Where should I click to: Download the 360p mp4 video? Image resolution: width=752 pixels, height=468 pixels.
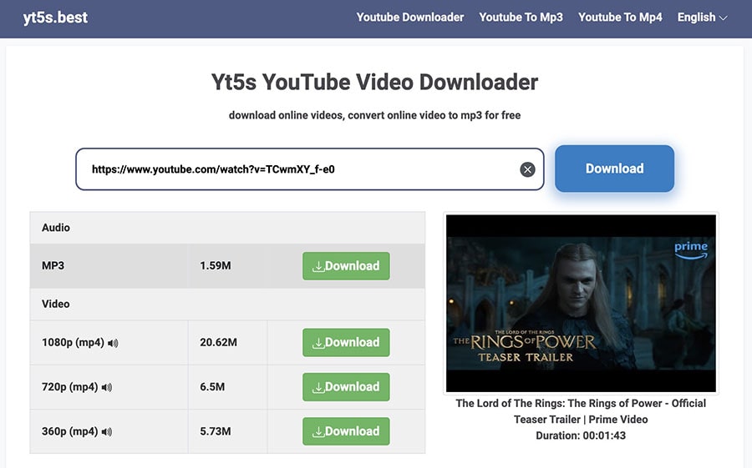[346, 431]
